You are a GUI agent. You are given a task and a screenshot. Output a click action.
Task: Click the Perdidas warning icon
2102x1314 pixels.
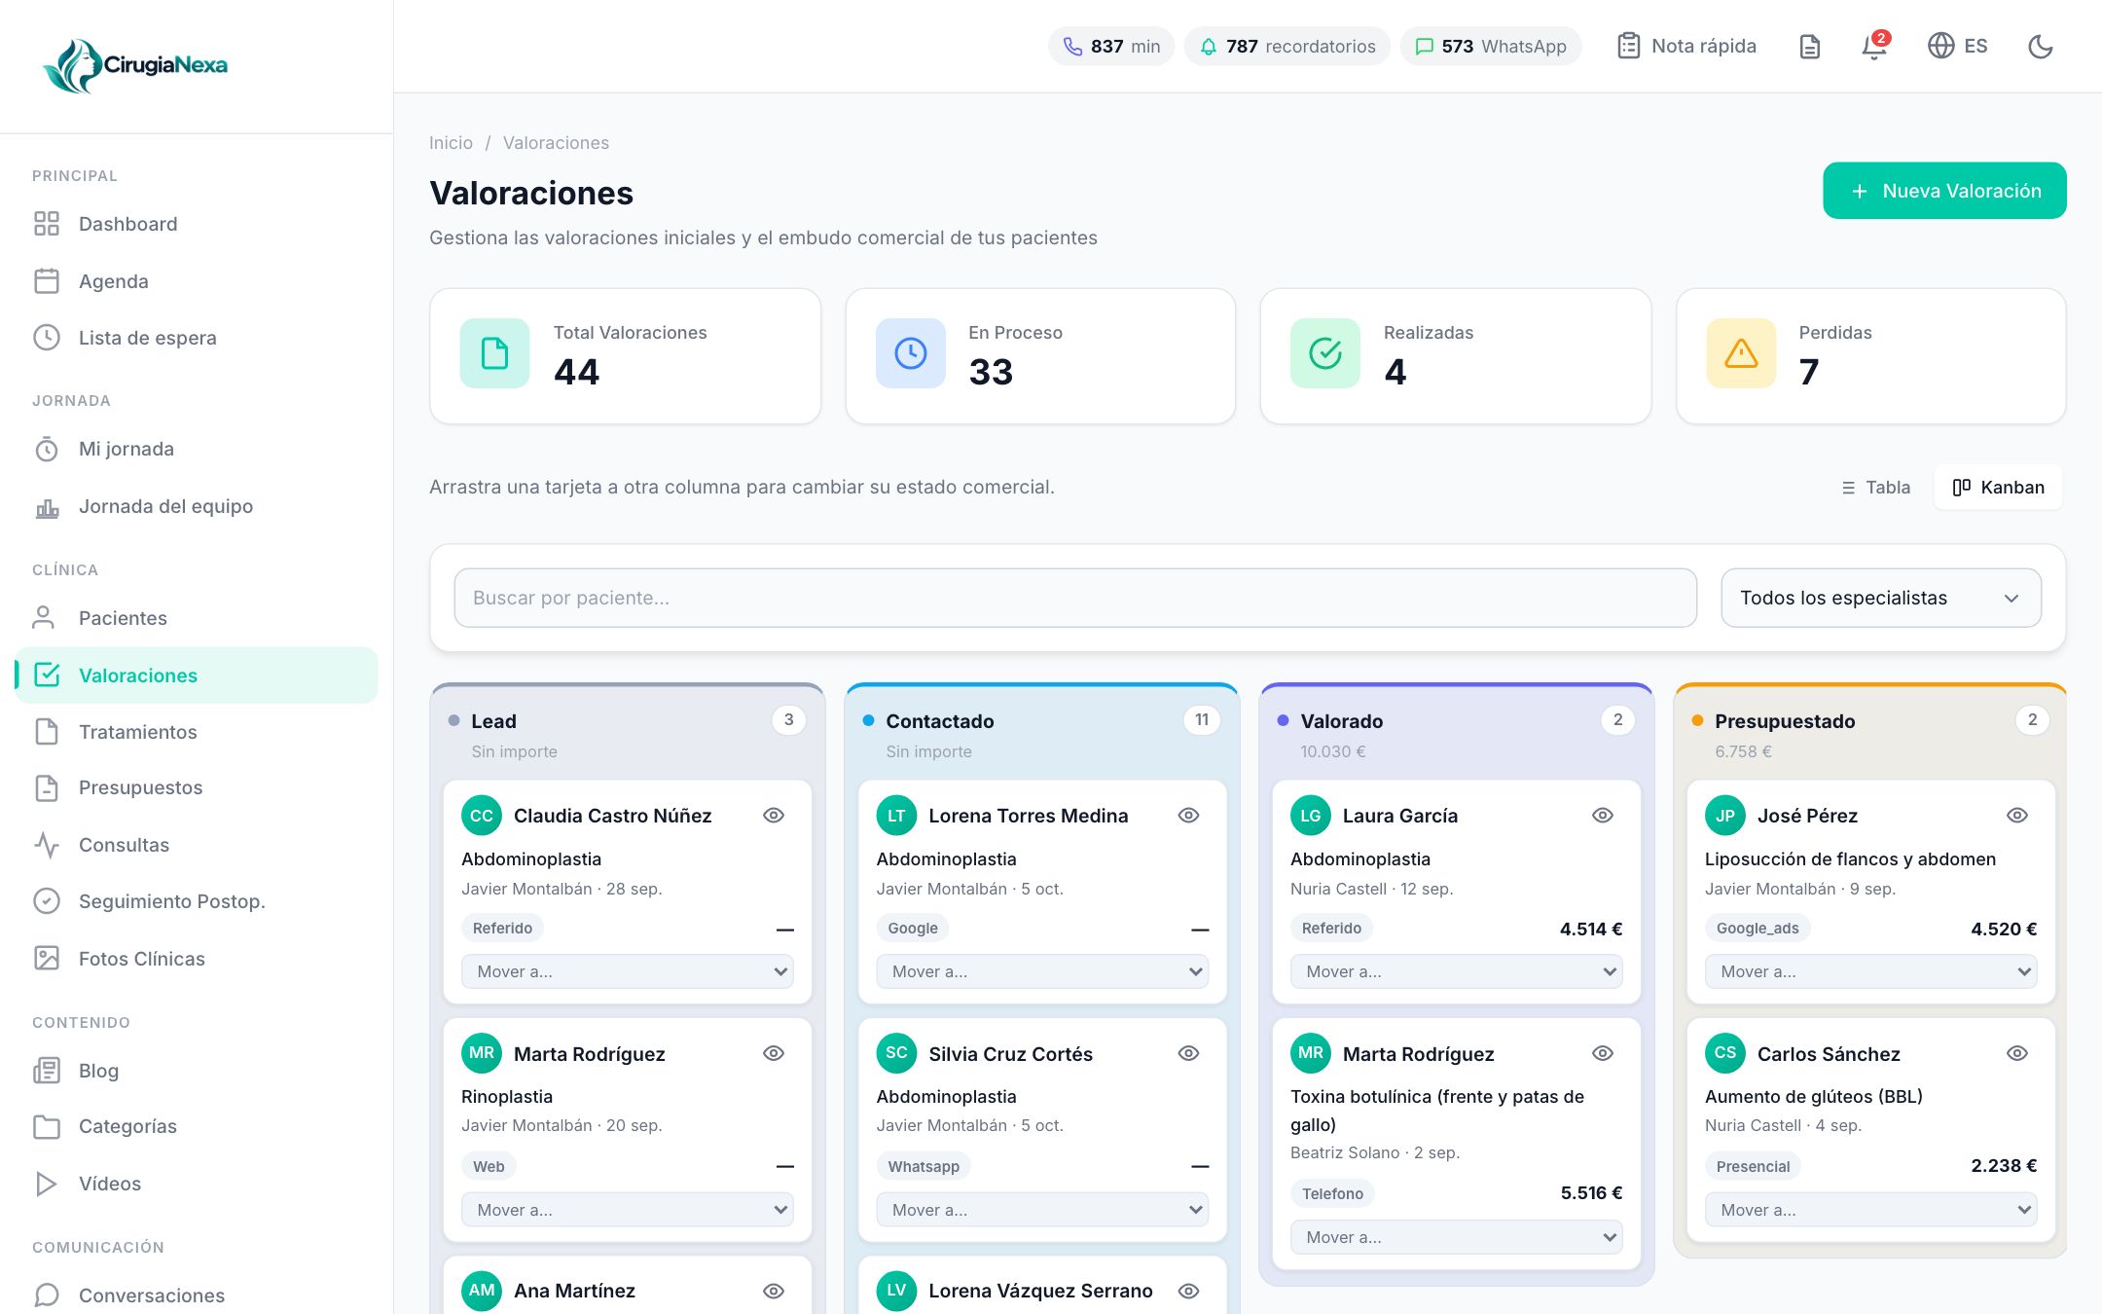(x=1741, y=353)
